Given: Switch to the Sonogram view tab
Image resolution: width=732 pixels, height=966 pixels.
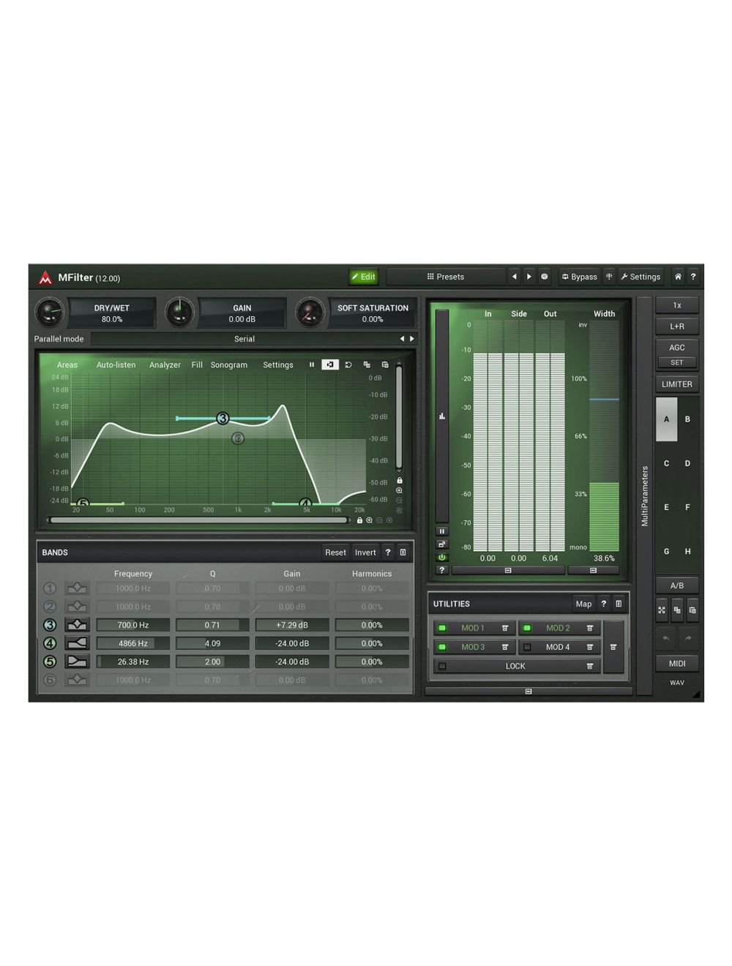Looking at the screenshot, I should click(229, 364).
